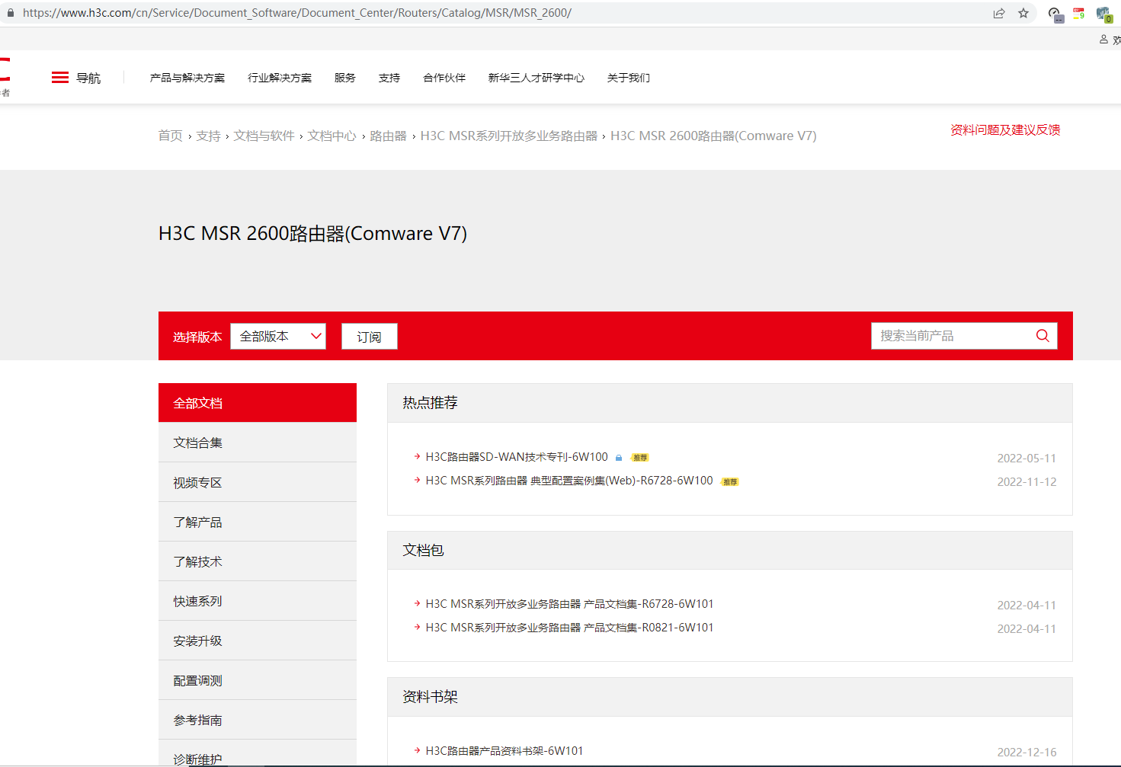Select 安装升级 in sidebar
The height and width of the screenshot is (767, 1121).
click(x=258, y=641)
